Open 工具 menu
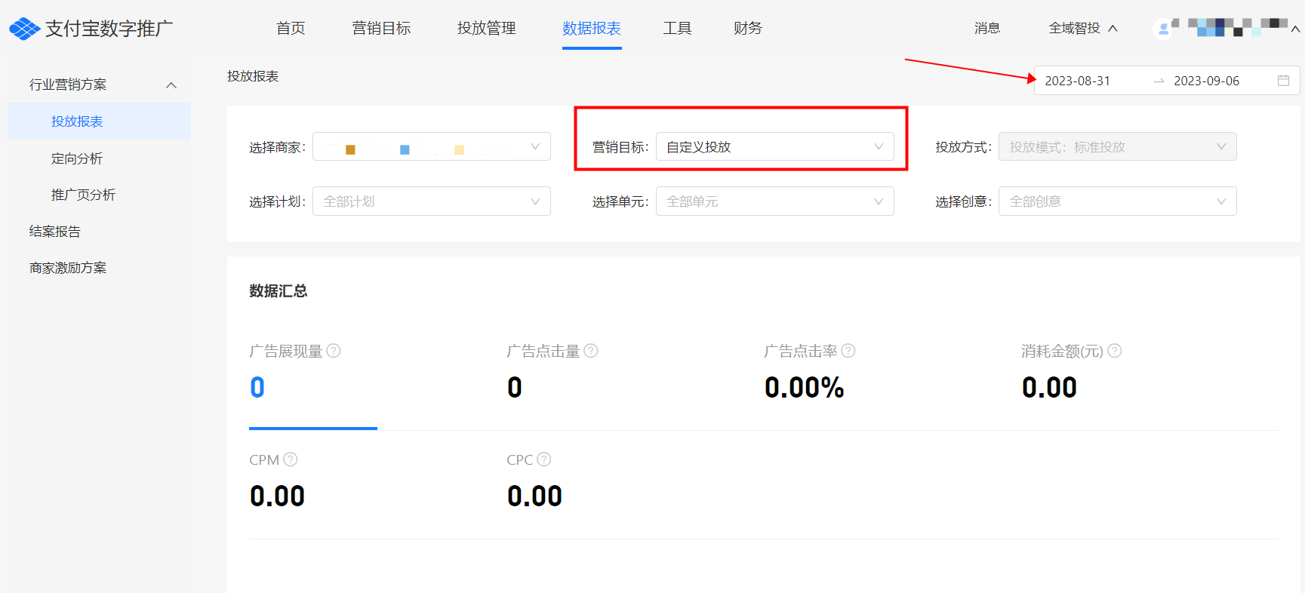The width and height of the screenshot is (1305, 593). [x=677, y=29]
